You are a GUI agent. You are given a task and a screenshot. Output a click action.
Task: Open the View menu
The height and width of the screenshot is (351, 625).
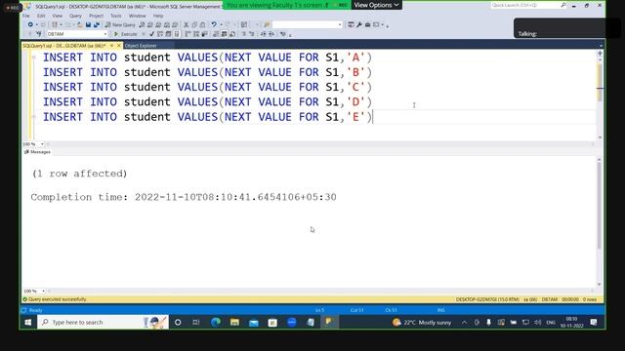click(58, 16)
